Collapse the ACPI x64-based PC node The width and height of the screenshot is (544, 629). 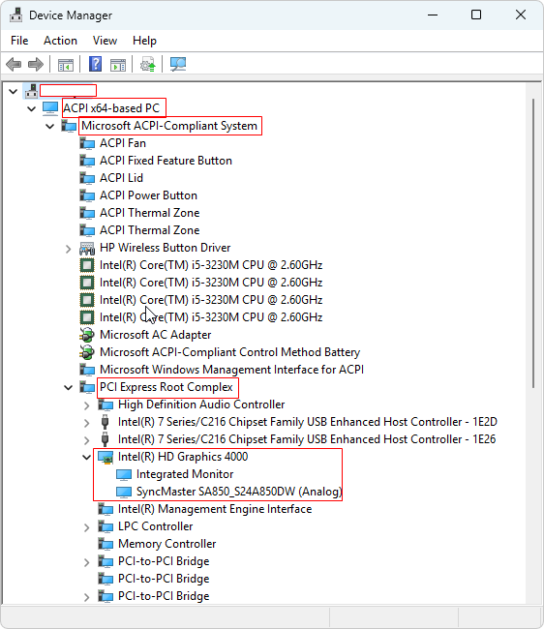[x=31, y=108]
